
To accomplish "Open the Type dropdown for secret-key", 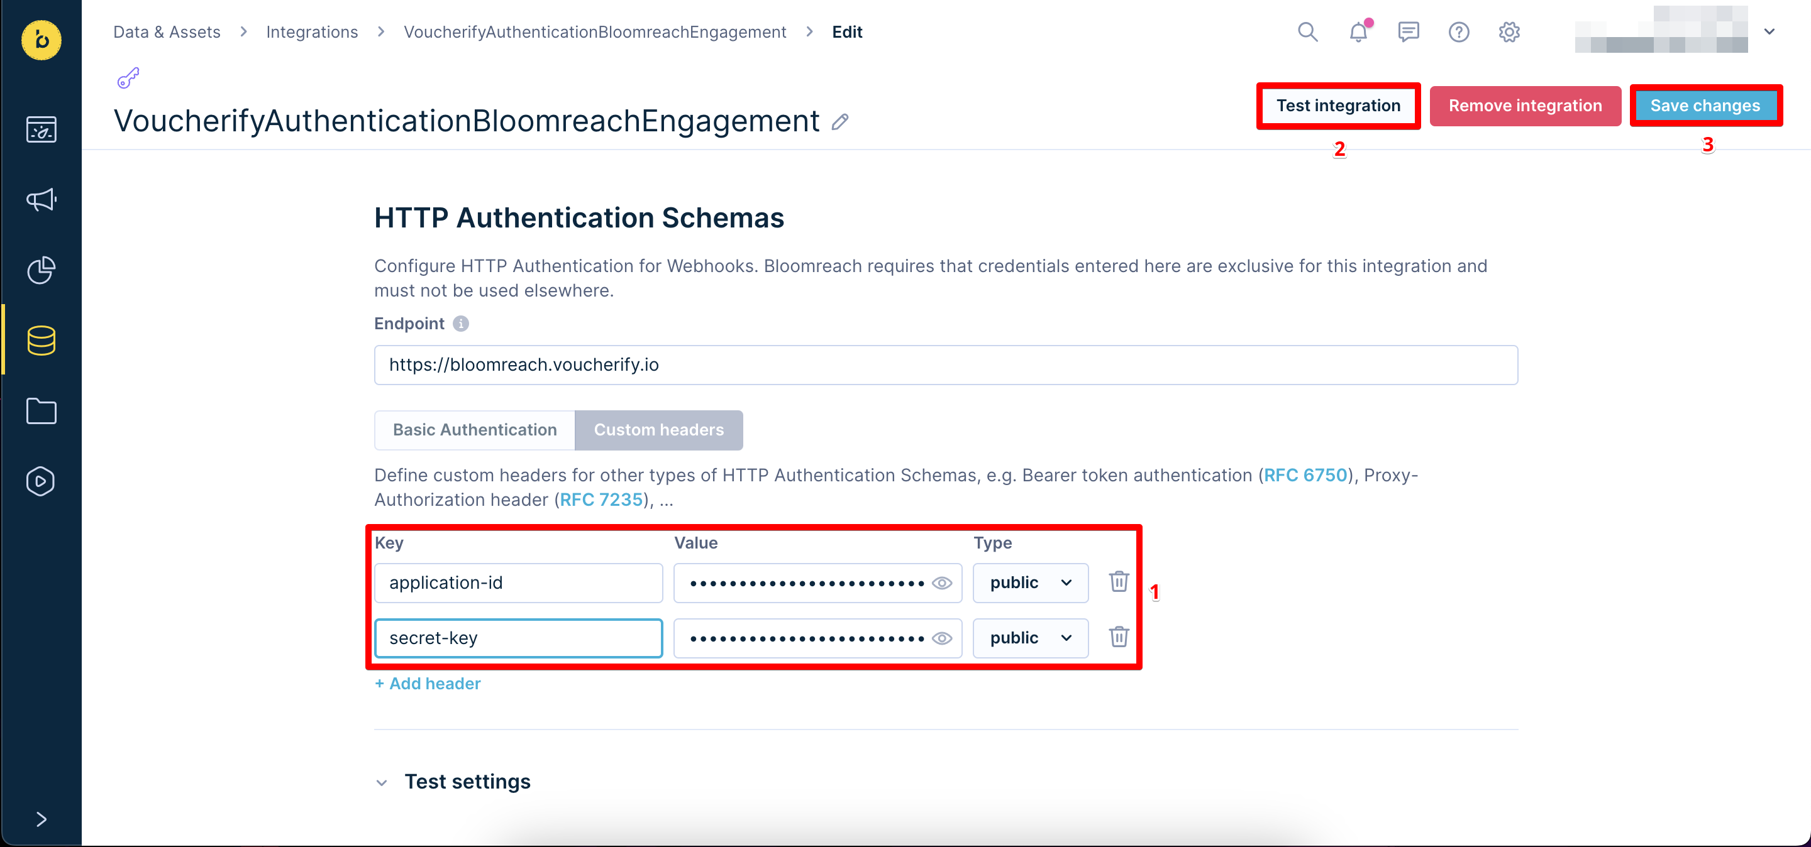I will 1030,638.
